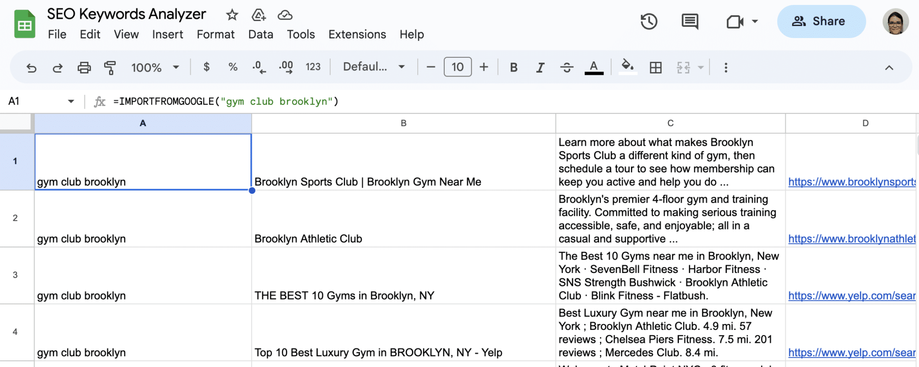This screenshot has height=367, width=919.
Task: Format as currency with dollar icon
Action: 206,67
